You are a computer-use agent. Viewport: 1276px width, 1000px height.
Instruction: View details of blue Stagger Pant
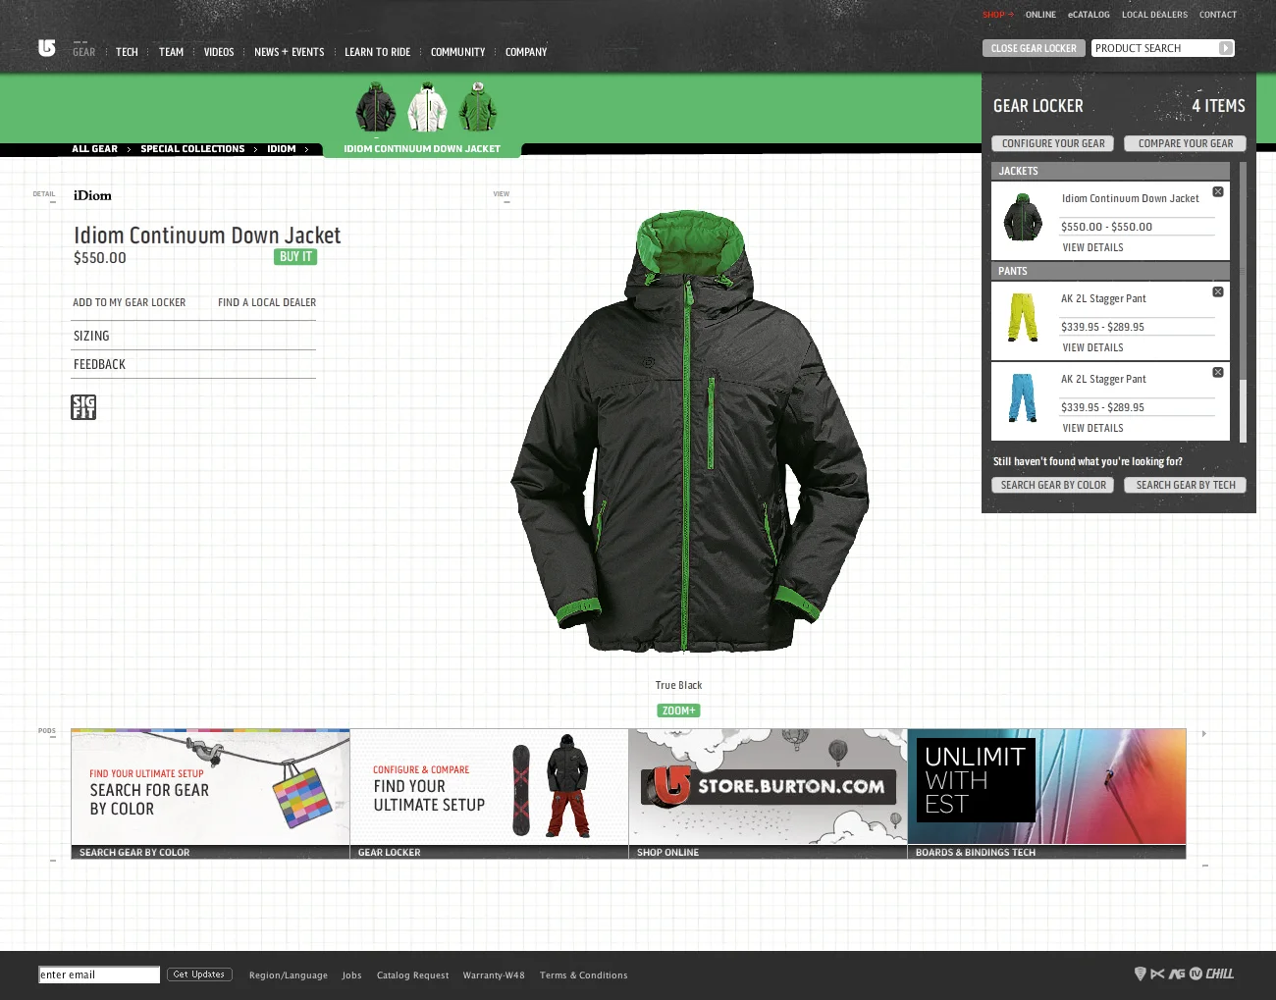tap(1092, 428)
